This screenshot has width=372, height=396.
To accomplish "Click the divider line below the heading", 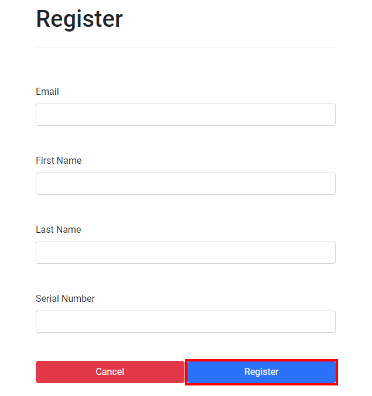I will [185, 47].
